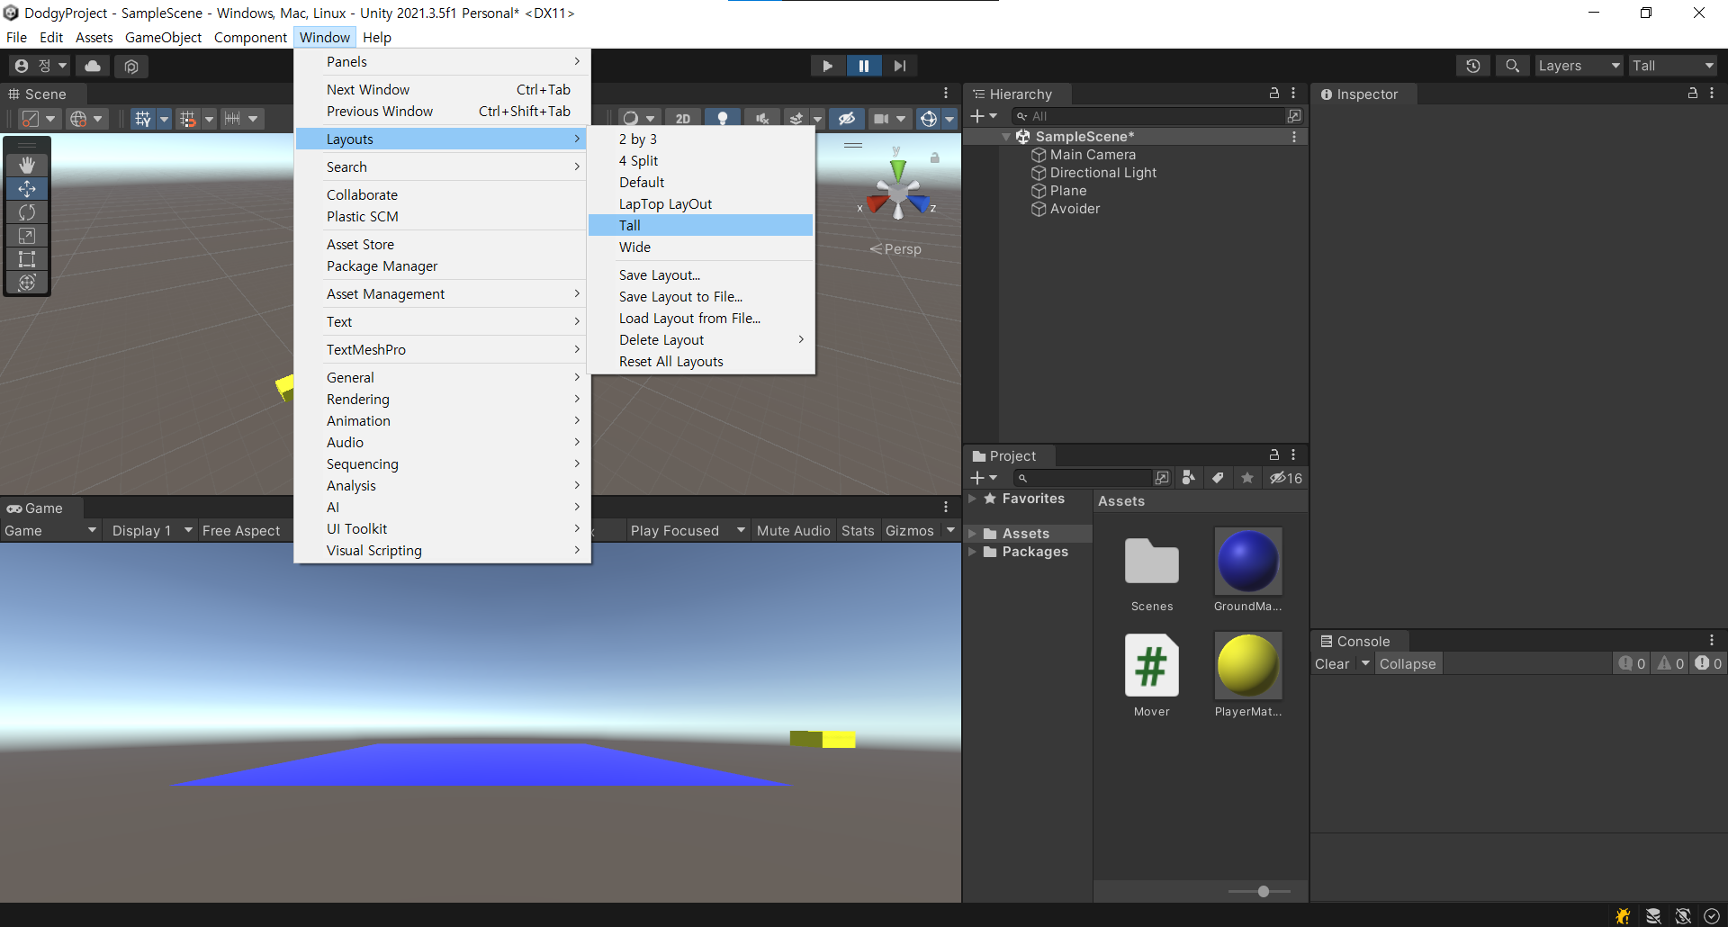Toggle hidden packages count 16
The image size is (1728, 927).
point(1286,478)
